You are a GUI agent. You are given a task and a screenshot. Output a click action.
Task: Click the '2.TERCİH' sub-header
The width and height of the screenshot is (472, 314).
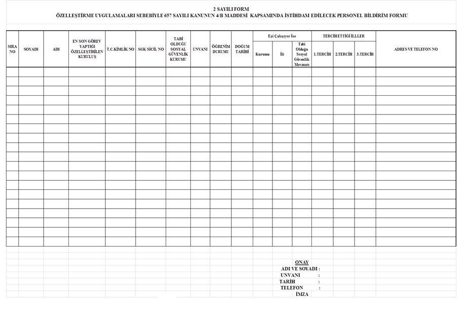pos(344,54)
